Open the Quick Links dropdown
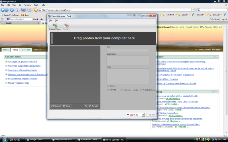This screenshot has width=228, height=142. coord(38,19)
